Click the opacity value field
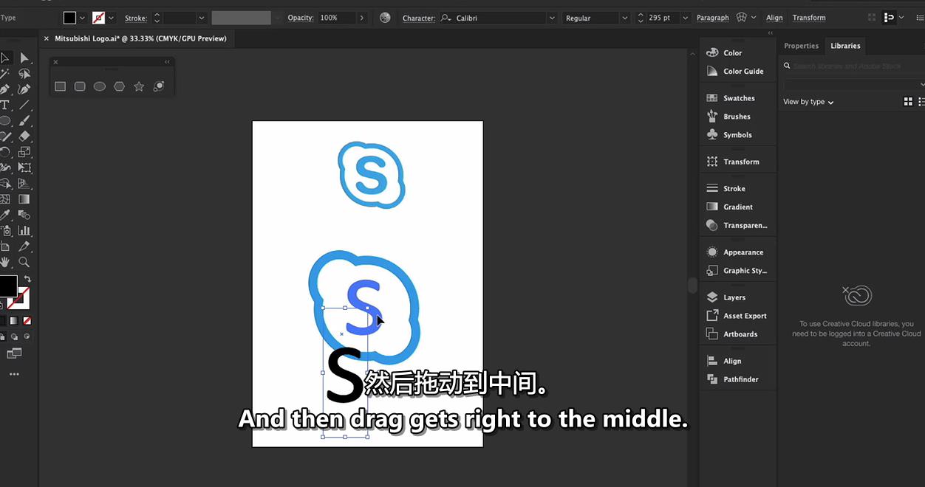The width and height of the screenshot is (925, 487). pos(335,18)
